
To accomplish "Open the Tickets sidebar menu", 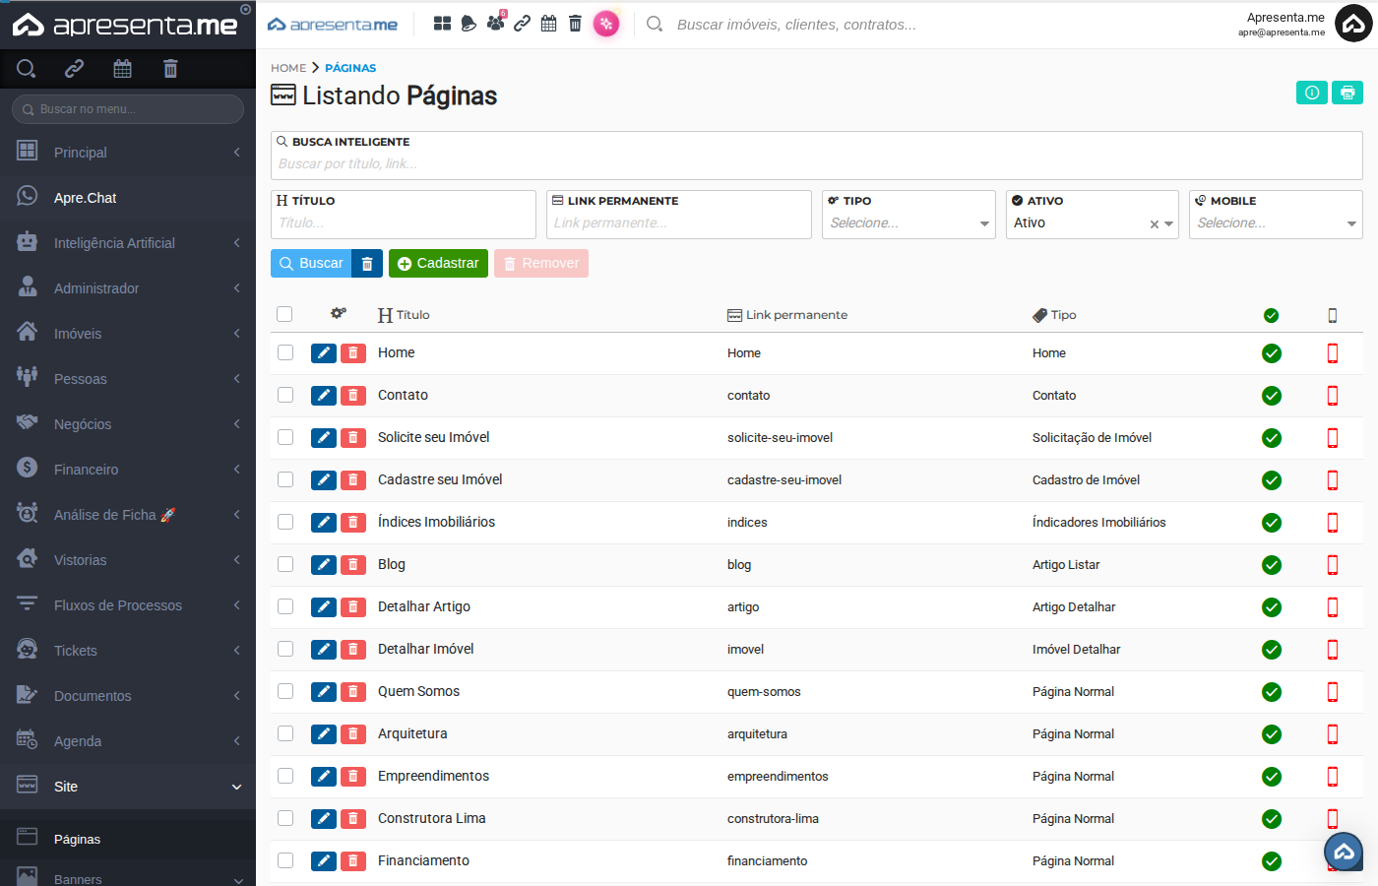I will pos(128,651).
